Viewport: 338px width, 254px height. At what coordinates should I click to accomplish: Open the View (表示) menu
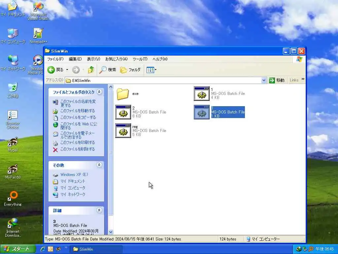[x=93, y=59]
